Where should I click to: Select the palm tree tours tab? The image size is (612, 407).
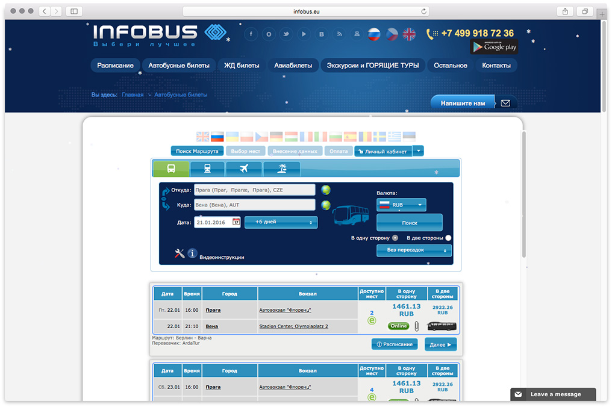[x=281, y=169]
